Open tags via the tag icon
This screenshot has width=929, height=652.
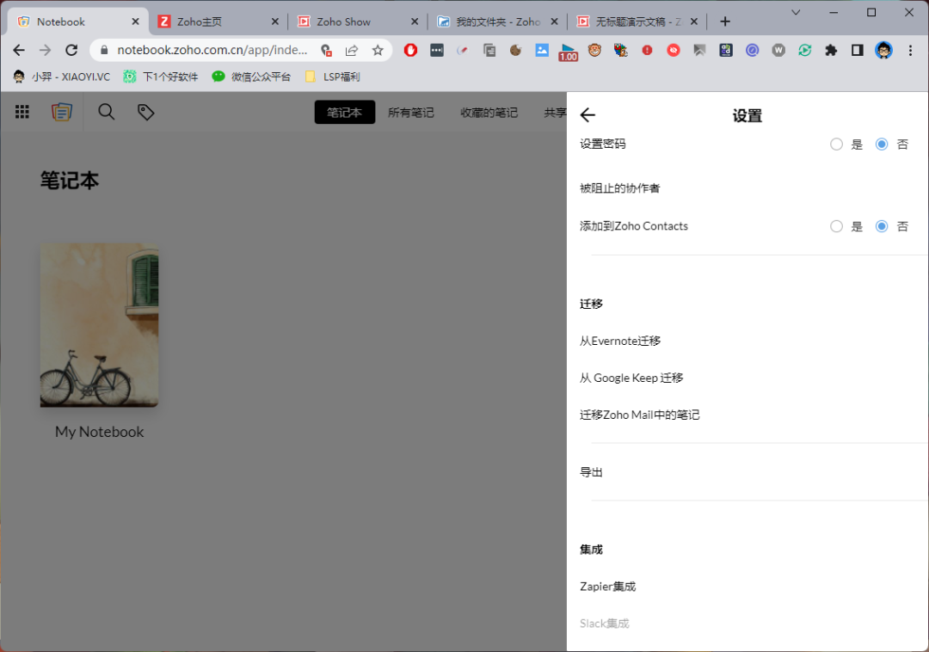[x=145, y=112]
